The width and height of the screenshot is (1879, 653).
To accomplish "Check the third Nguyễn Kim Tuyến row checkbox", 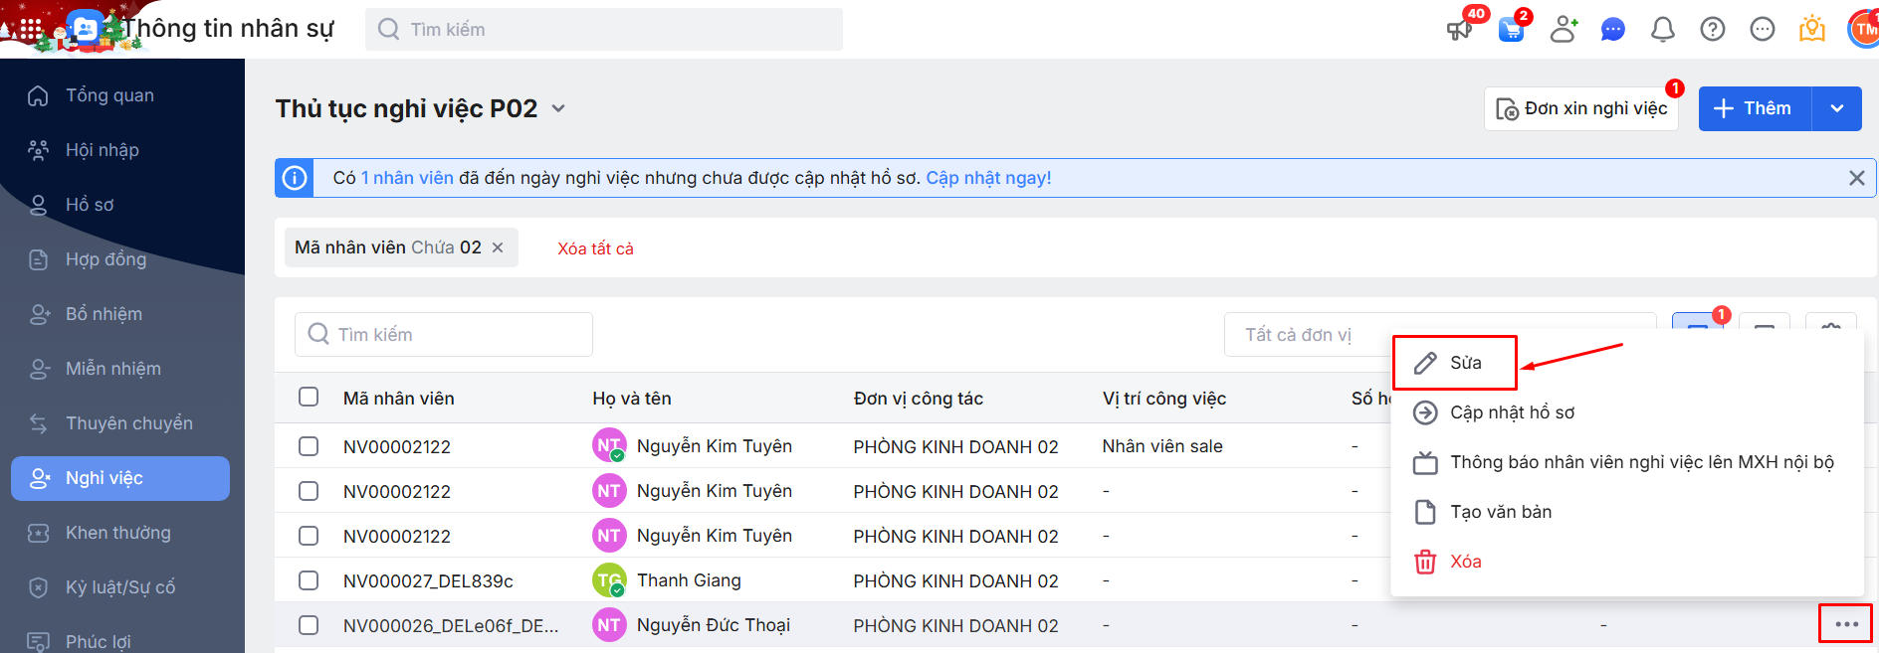I will tap(309, 536).
